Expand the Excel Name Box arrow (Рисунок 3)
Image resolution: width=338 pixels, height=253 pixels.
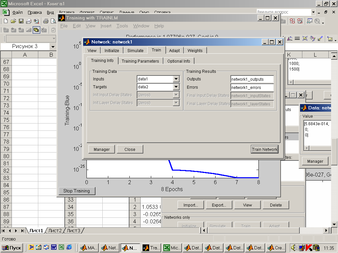pos(53,46)
